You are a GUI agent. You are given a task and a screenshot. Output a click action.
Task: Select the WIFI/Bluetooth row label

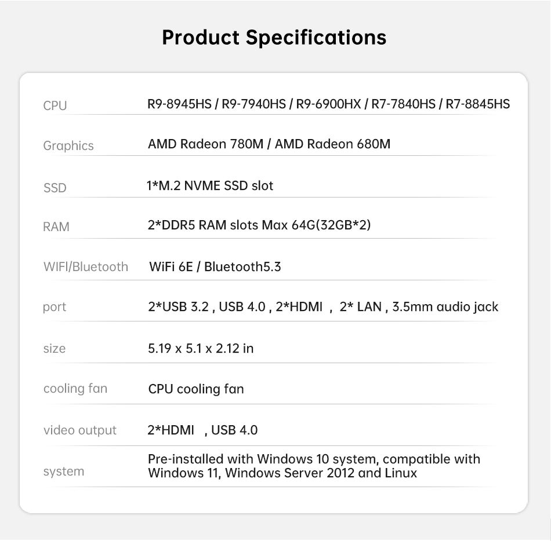(86, 267)
